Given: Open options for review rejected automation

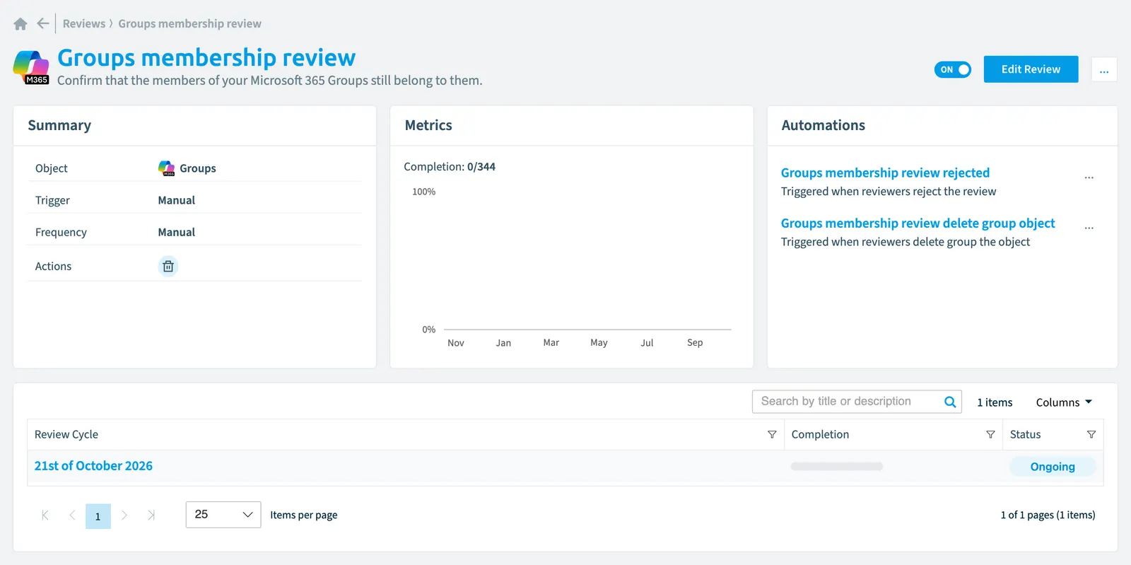Looking at the screenshot, I should point(1089,177).
